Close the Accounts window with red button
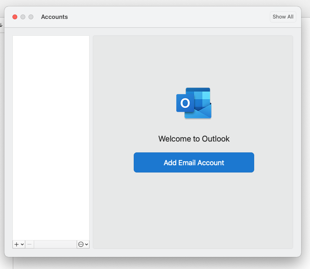This screenshot has height=269, width=310. click(x=15, y=17)
